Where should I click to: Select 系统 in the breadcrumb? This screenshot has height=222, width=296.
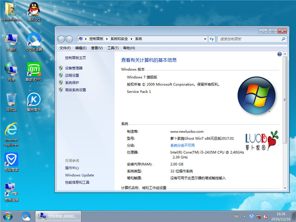pos(138,39)
